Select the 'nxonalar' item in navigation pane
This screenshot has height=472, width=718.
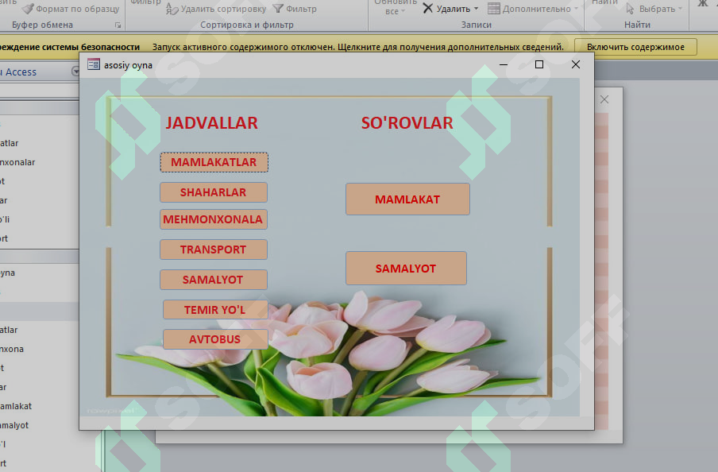17,162
